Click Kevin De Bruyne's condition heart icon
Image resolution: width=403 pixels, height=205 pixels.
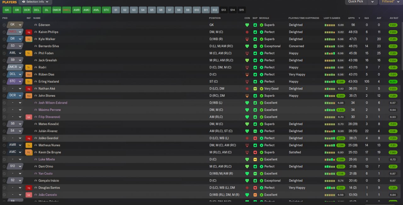pos(247,152)
